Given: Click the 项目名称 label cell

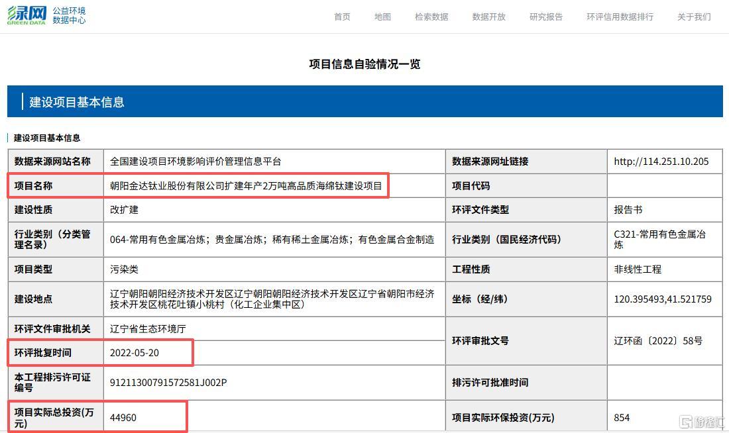Looking at the screenshot, I should point(56,185).
